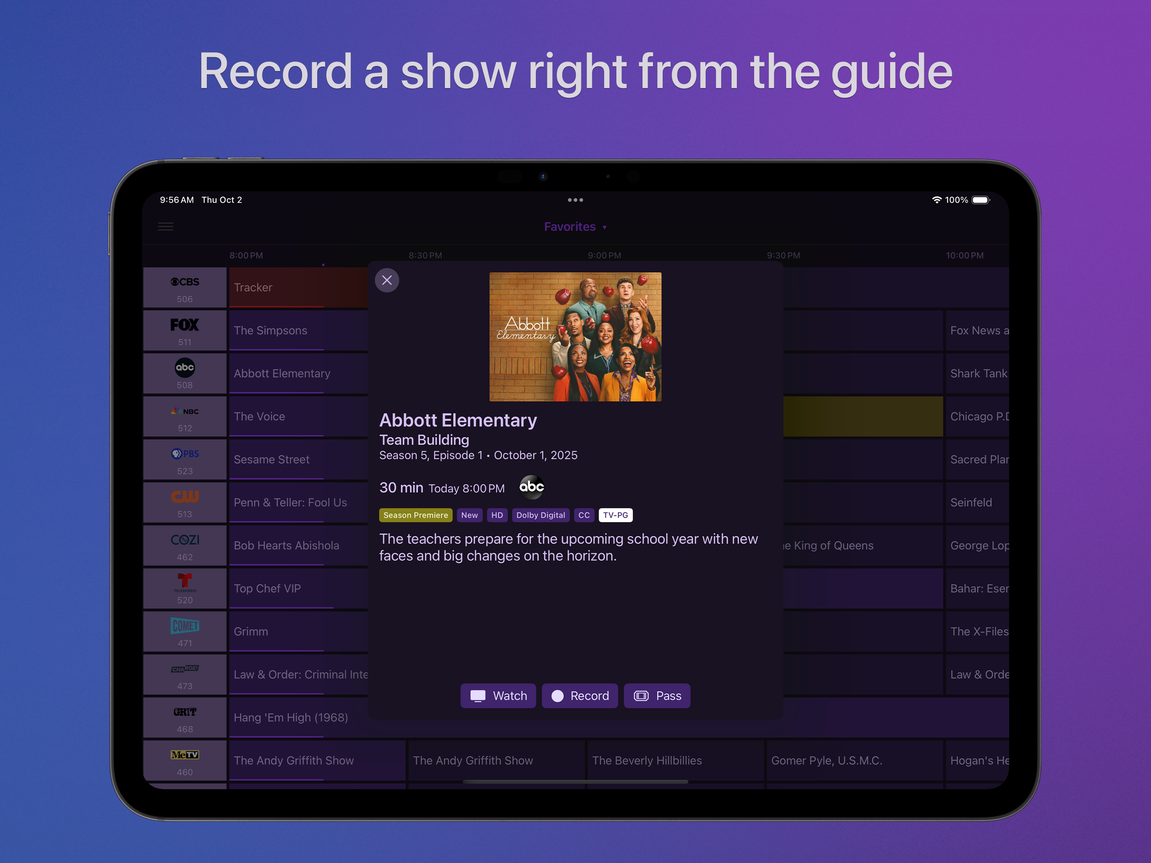Click the Season Premiere badge
Screen dimensions: 1151x863
pyautogui.click(x=415, y=515)
